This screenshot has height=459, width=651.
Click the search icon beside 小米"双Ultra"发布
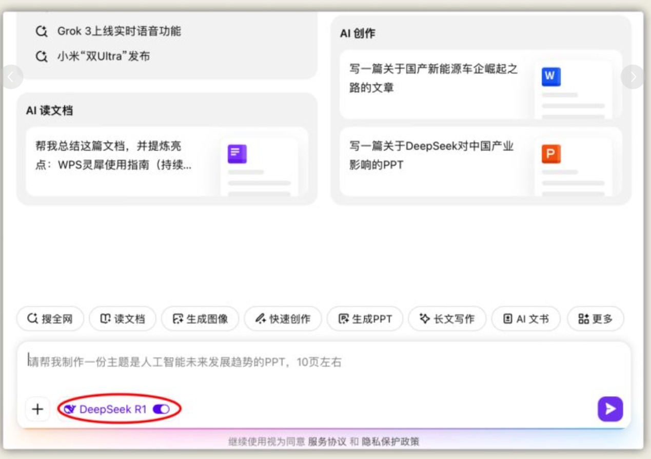[42, 56]
